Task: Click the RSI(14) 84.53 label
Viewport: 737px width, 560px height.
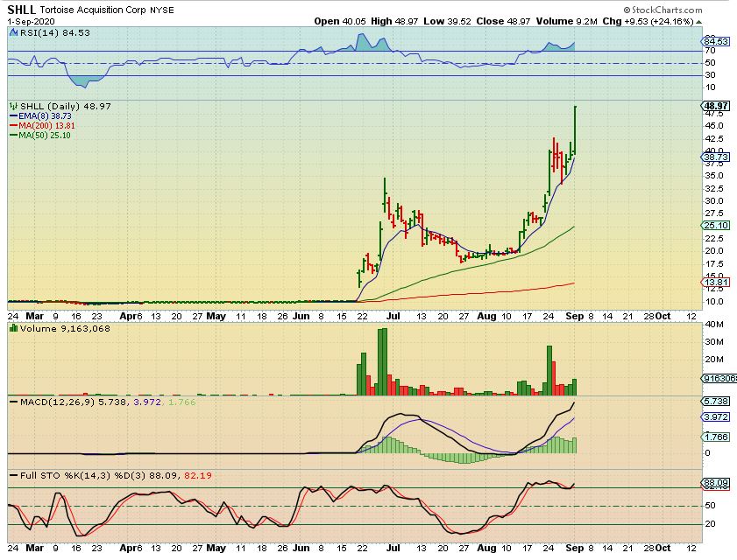Action: tap(54, 33)
